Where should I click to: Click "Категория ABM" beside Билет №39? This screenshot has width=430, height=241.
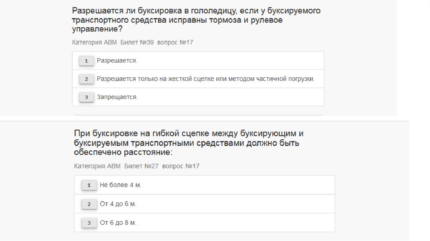point(94,42)
